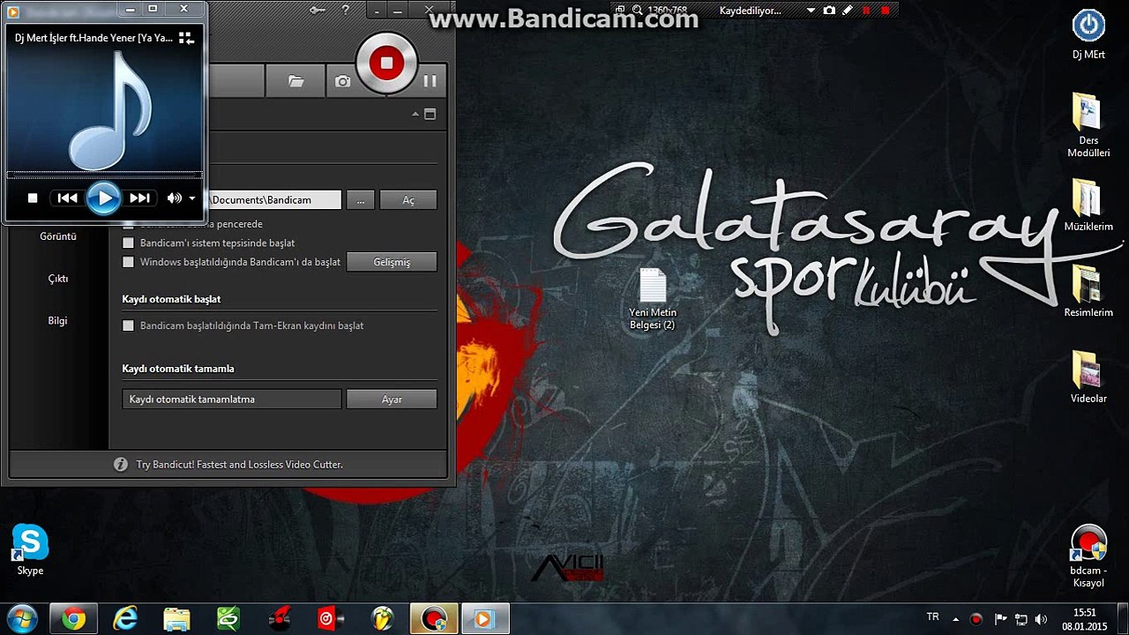Select the Dj MErt desktop shortcut

click(x=1088, y=34)
